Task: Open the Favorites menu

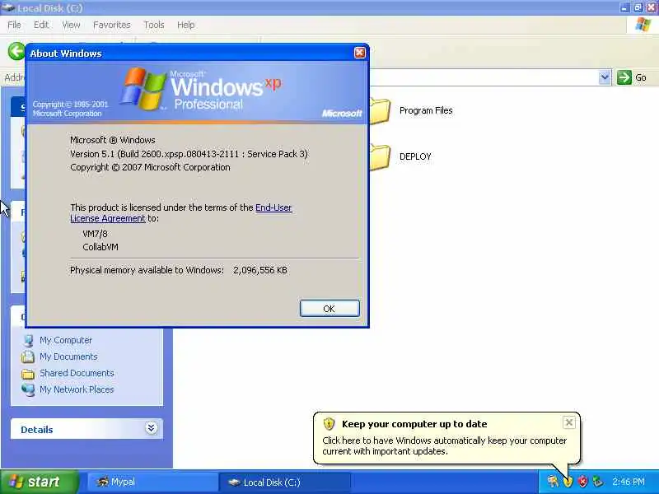Action: point(112,26)
